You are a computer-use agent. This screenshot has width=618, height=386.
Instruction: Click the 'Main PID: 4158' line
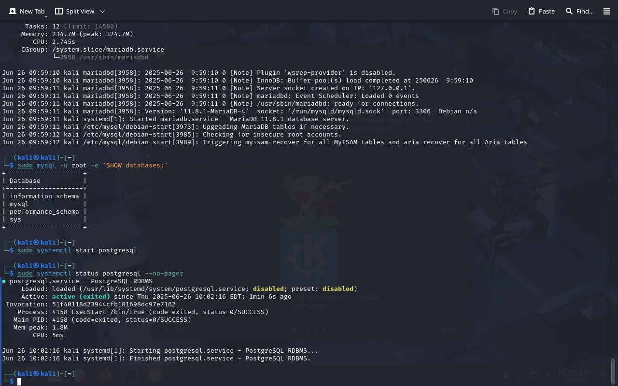[x=102, y=320]
